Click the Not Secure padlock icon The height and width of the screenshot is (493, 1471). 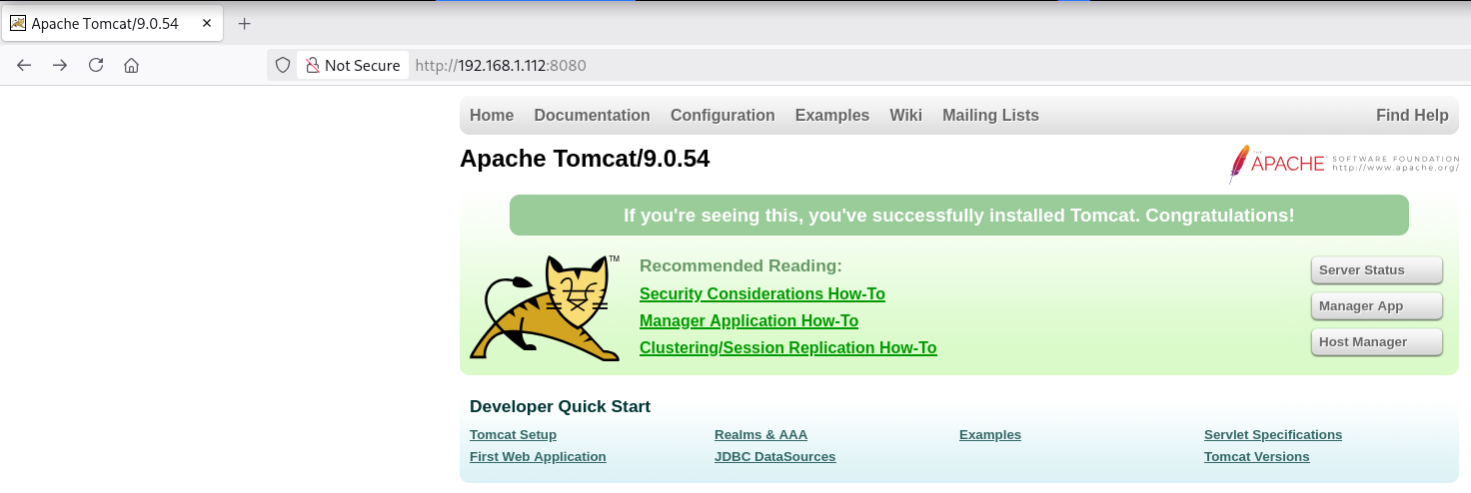(x=313, y=65)
